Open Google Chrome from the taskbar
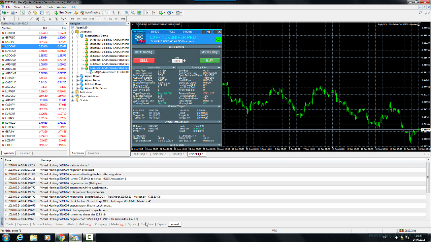This screenshot has height=242, width=431. point(61,238)
